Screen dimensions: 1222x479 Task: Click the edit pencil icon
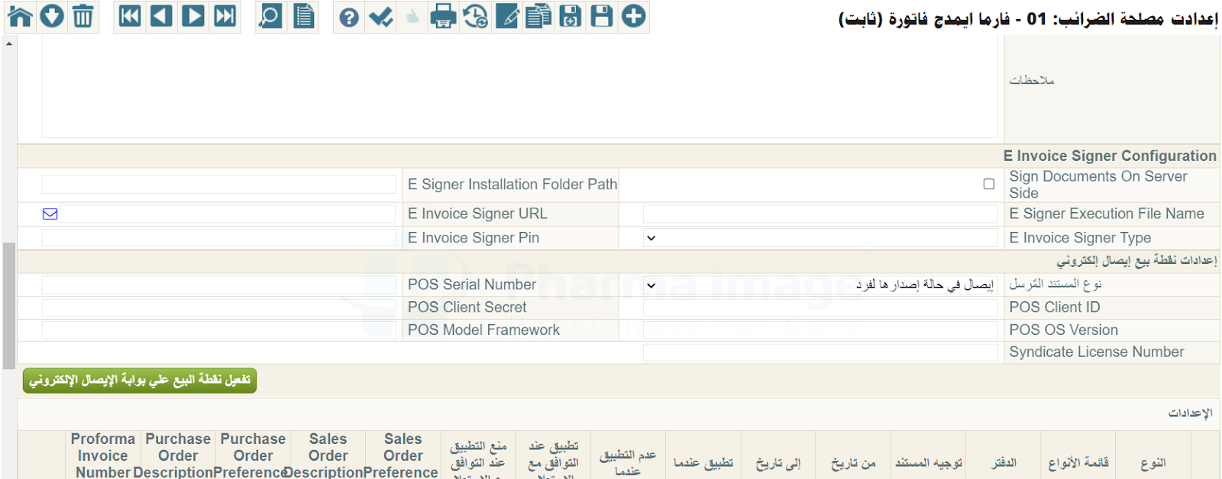(507, 16)
